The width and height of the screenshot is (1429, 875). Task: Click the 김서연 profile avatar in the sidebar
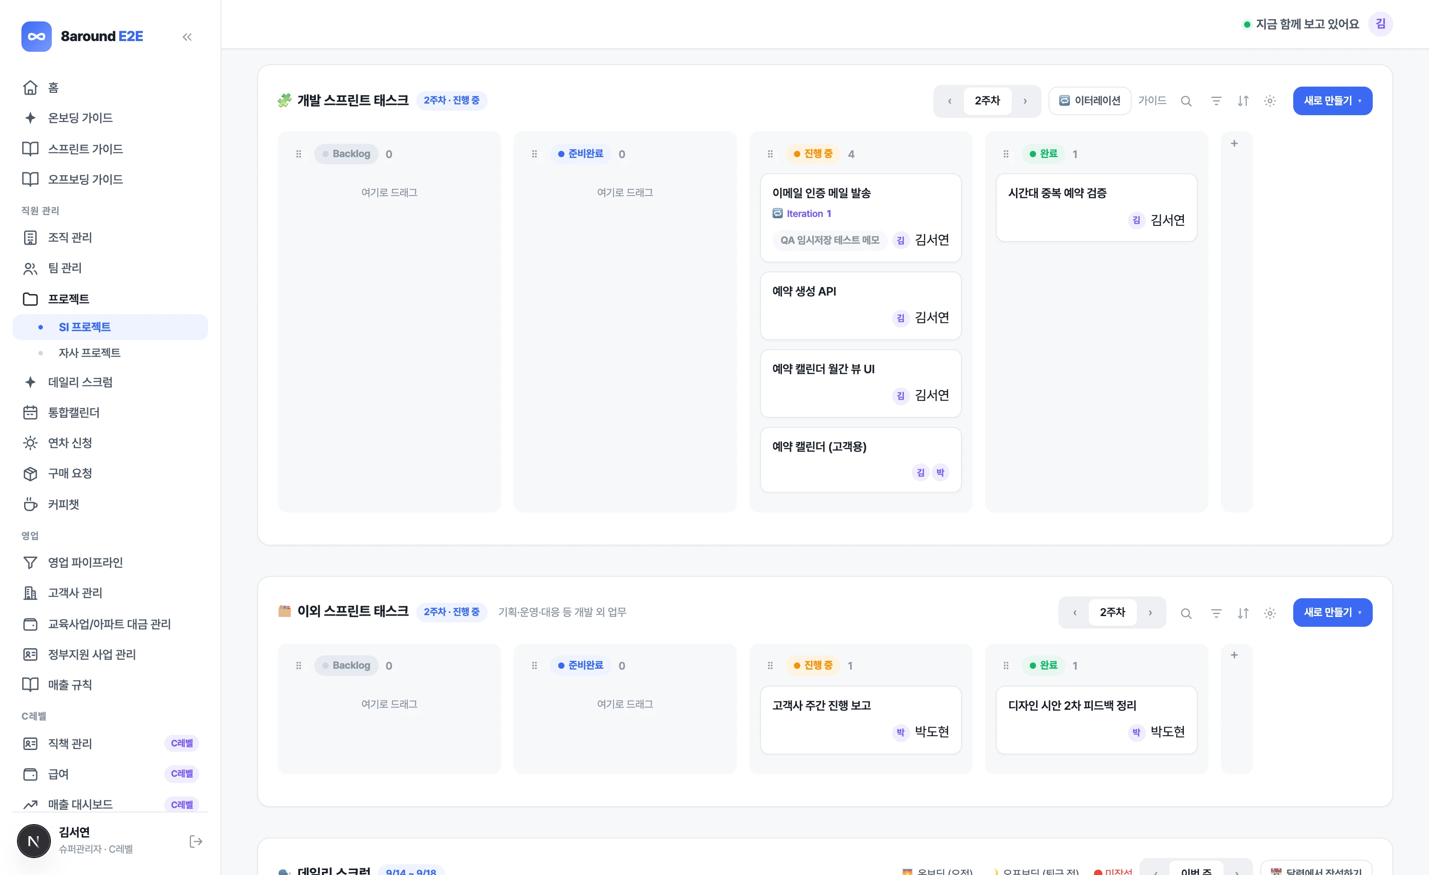33,841
